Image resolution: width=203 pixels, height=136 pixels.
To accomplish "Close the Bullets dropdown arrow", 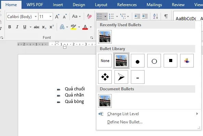I will 105,16.
